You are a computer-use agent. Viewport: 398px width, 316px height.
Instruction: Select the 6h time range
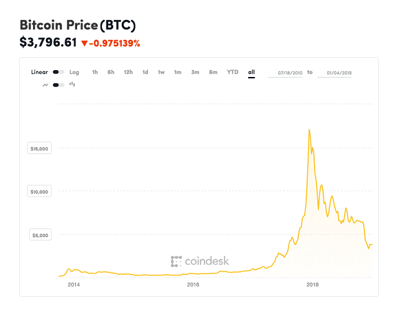point(111,72)
